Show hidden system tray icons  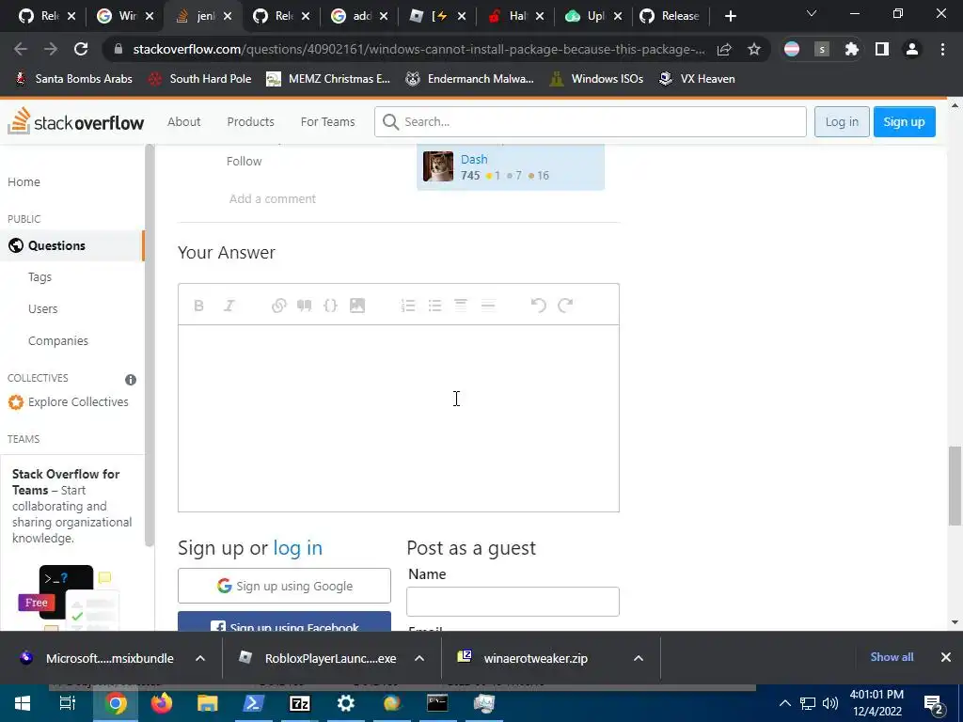click(785, 703)
